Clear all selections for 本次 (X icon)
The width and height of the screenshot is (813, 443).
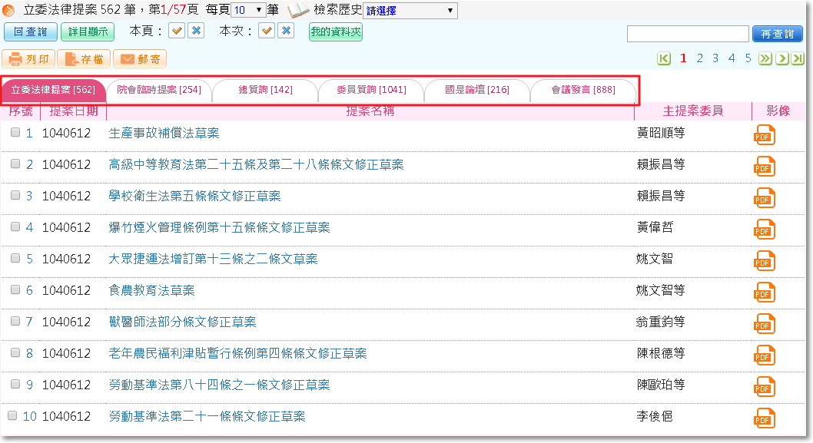(286, 31)
